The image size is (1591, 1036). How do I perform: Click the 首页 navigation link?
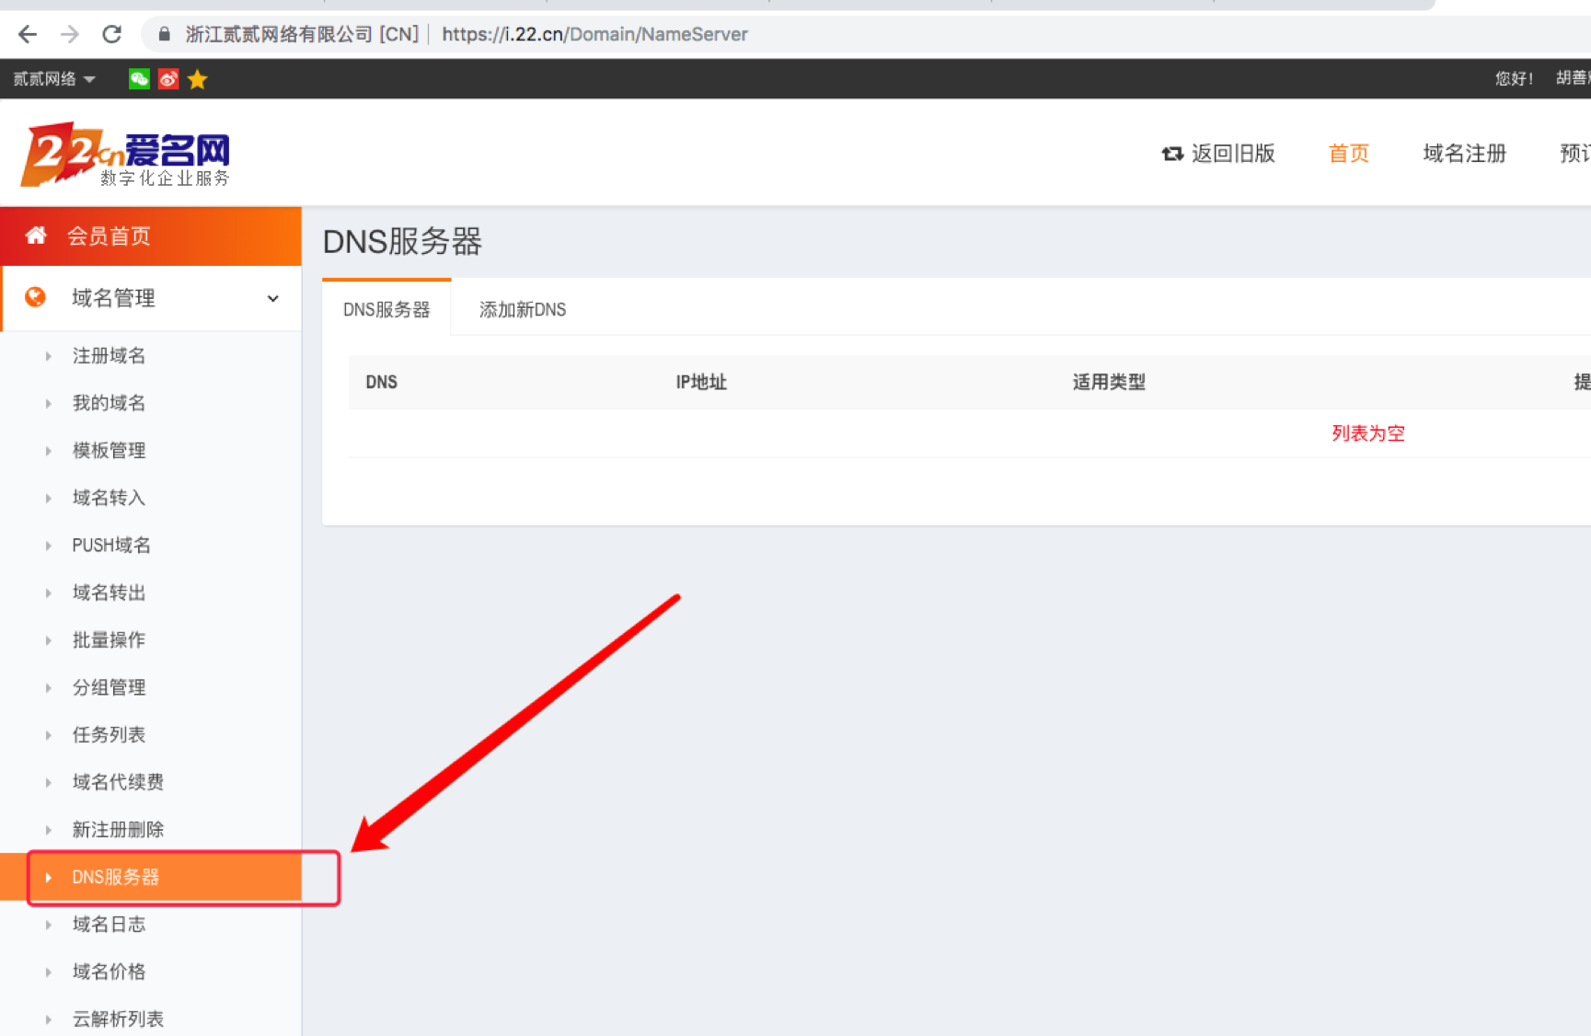coord(1348,153)
